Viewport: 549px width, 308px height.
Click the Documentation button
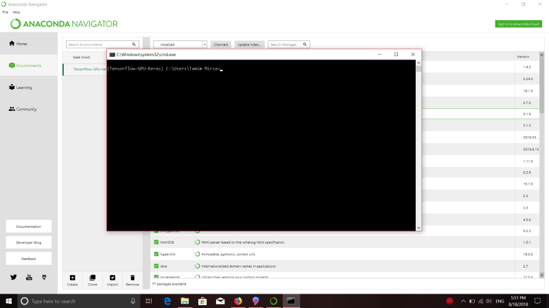(29, 227)
